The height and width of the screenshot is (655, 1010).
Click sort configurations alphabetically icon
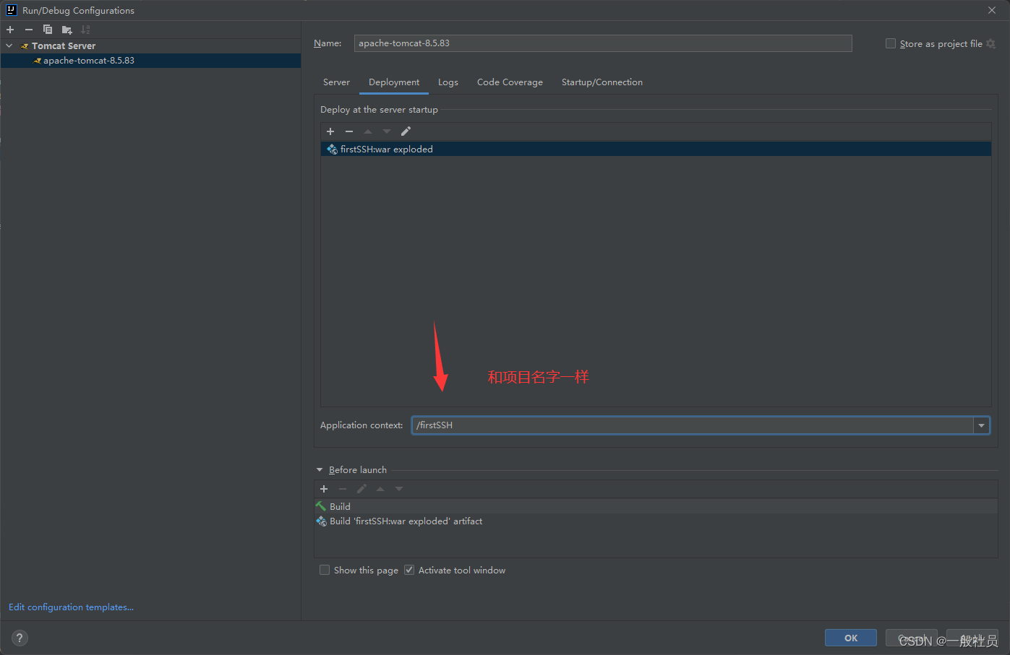point(85,30)
